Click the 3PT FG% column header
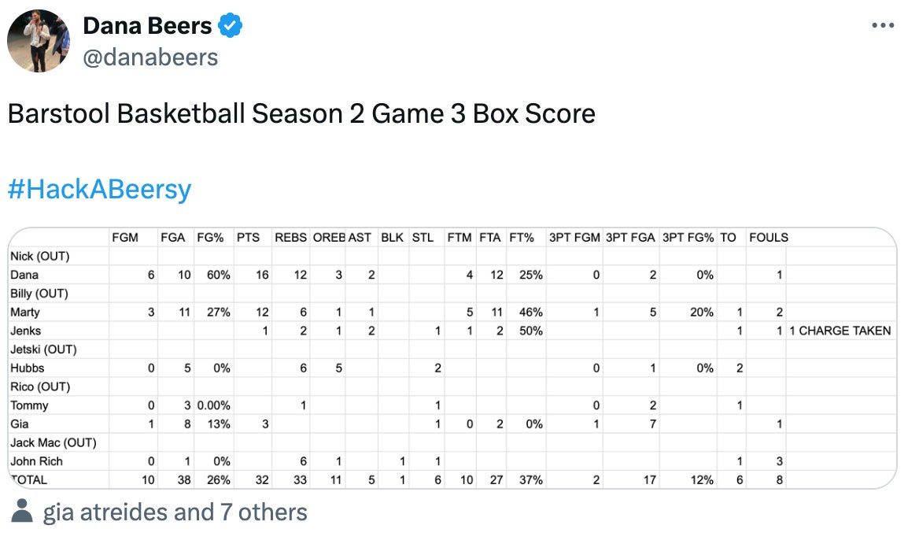919x540 pixels. coord(688,238)
